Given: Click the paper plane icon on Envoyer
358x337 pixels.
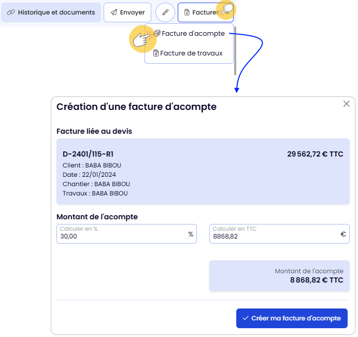Looking at the screenshot, I should coord(113,12).
